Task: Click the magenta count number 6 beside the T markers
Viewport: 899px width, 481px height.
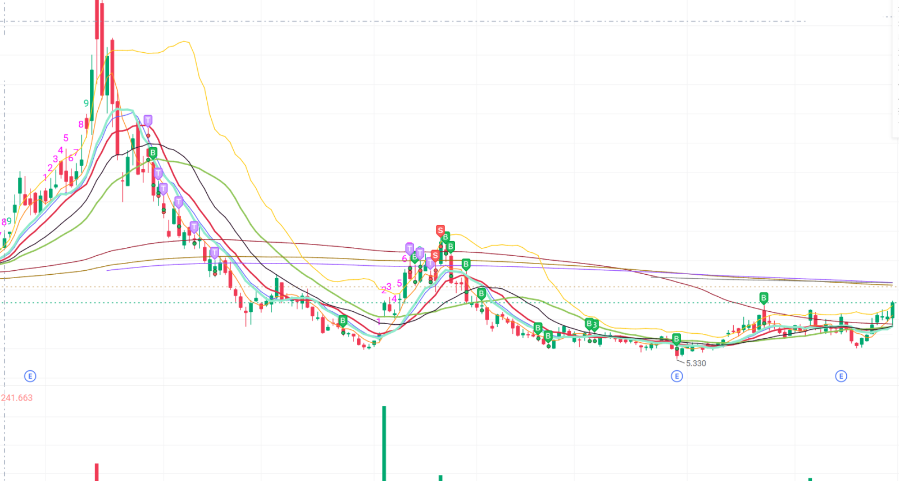Action: (404, 258)
